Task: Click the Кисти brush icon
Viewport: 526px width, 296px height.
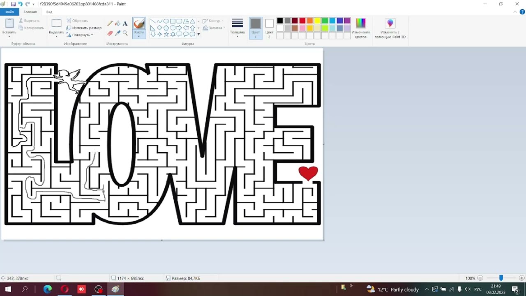Action: point(139,24)
